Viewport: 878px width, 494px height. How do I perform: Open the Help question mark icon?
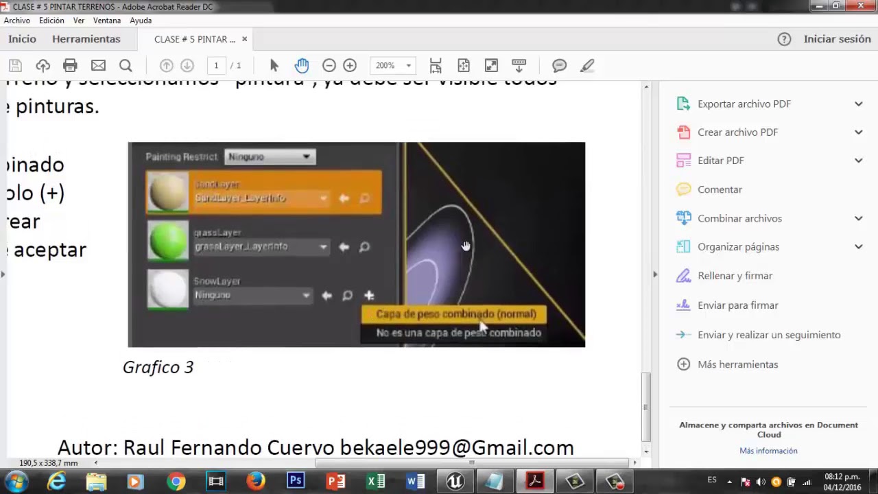point(784,39)
